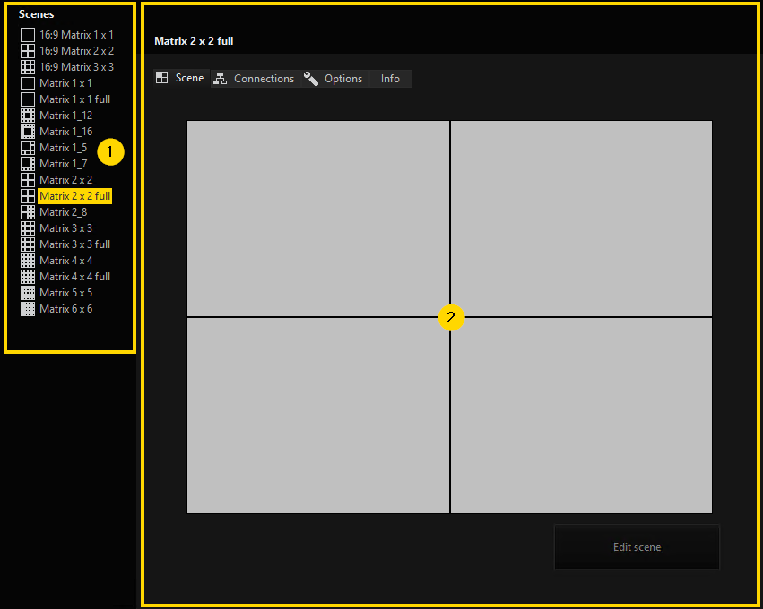Viewport: 763px width, 609px height.
Task: Click the 16:9 Matrix 3 x 3 grid icon
Action: tap(28, 67)
